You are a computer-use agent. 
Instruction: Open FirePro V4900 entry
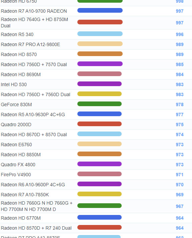click(16, 175)
